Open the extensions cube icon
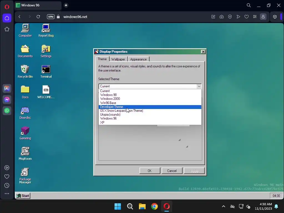The height and width of the screenshot is (213, 284). [275, 17]
